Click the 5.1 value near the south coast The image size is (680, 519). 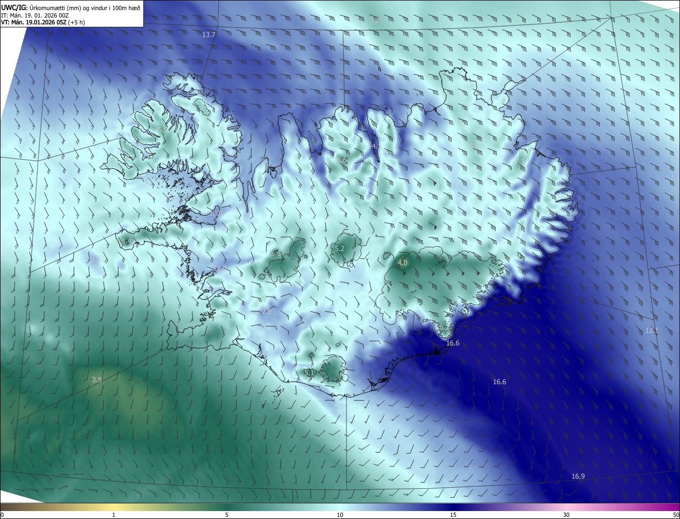309,373
